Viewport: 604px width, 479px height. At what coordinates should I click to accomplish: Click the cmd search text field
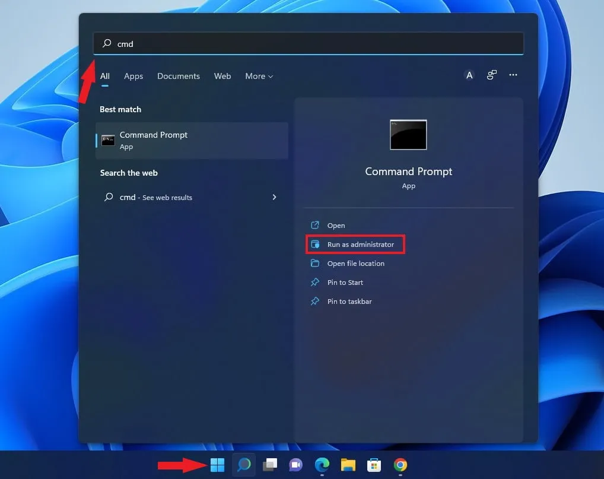[x=308, y=43]
